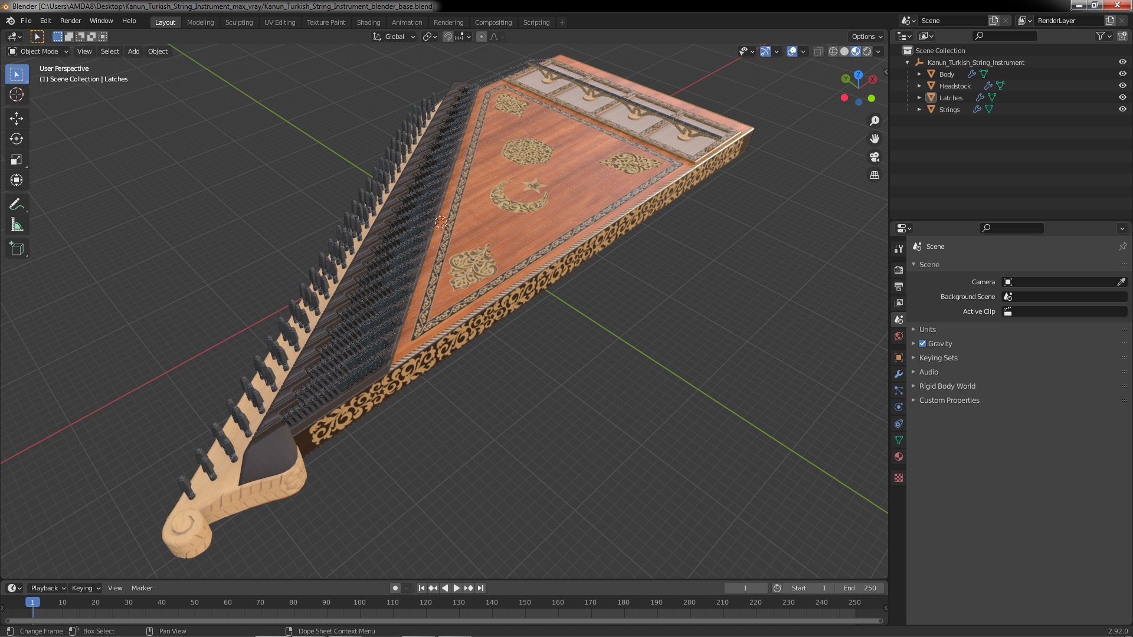Hide the Strings object in outliner
Image resolution: width=1133 pixels, height=637 pixels.
point(1122,109)
